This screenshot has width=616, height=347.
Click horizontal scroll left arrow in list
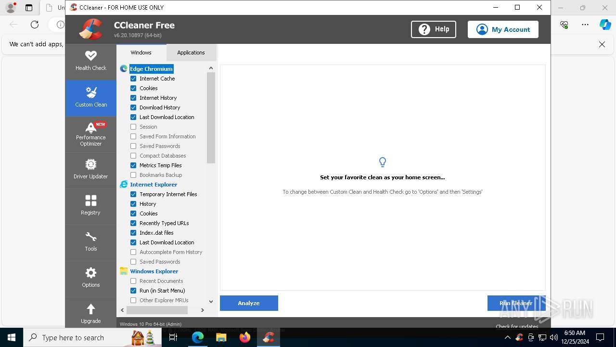click(122, 310)
